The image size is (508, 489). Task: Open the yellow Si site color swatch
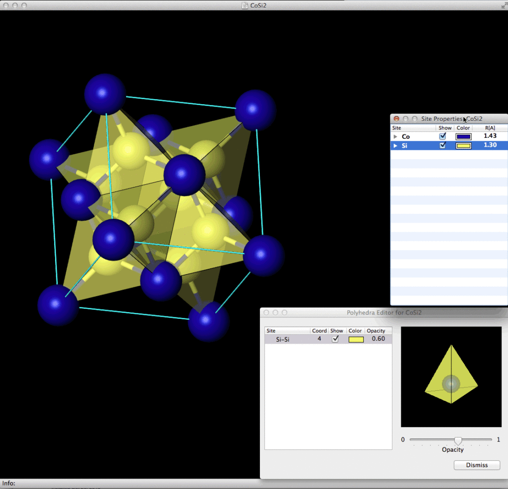[x=463, y=146]
